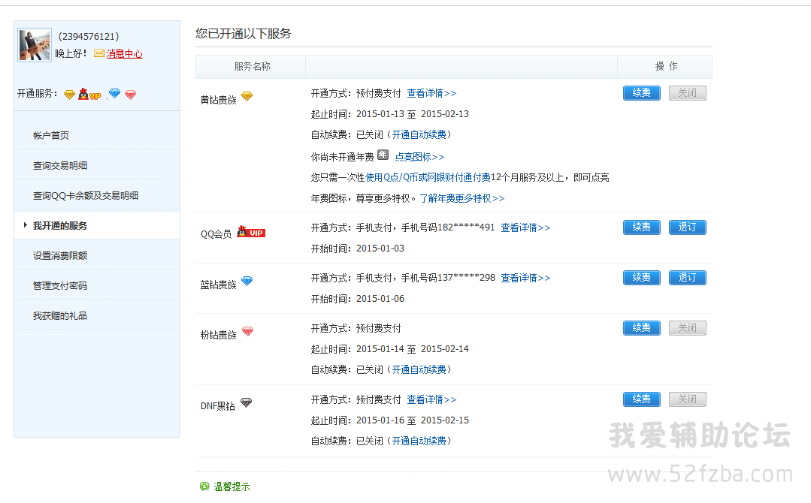The width and height of the screenshot is (811, 503).
Task: Open 查询QQ卡余额及交易明细 menu item
Action: 86,195
